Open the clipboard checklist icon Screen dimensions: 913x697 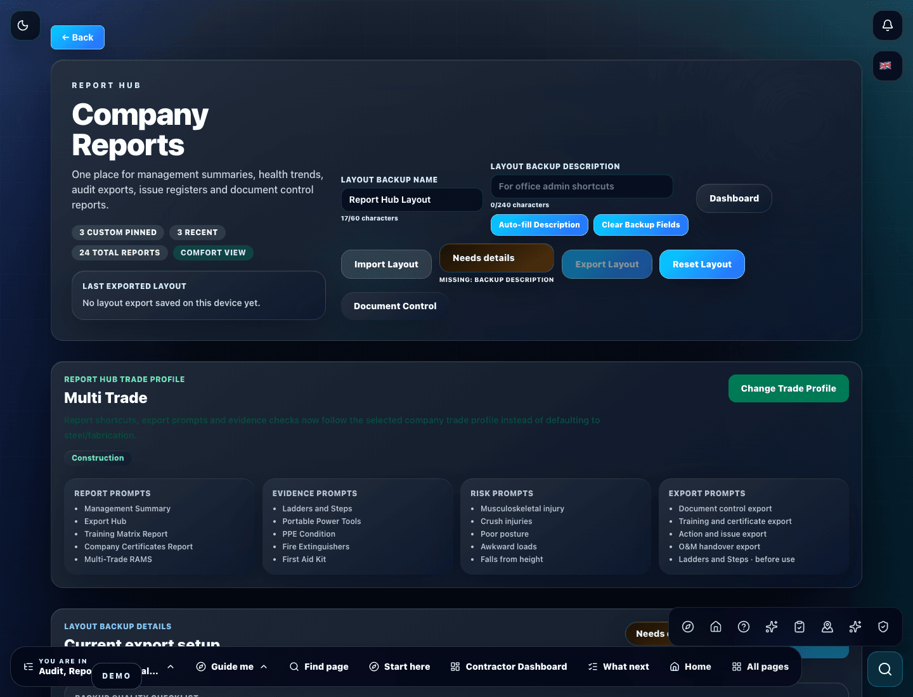point(800,627)
